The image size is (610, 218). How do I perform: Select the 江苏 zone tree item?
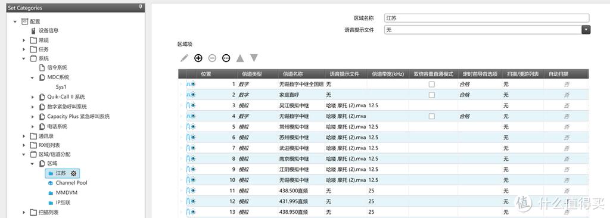(x=61, y=173)
